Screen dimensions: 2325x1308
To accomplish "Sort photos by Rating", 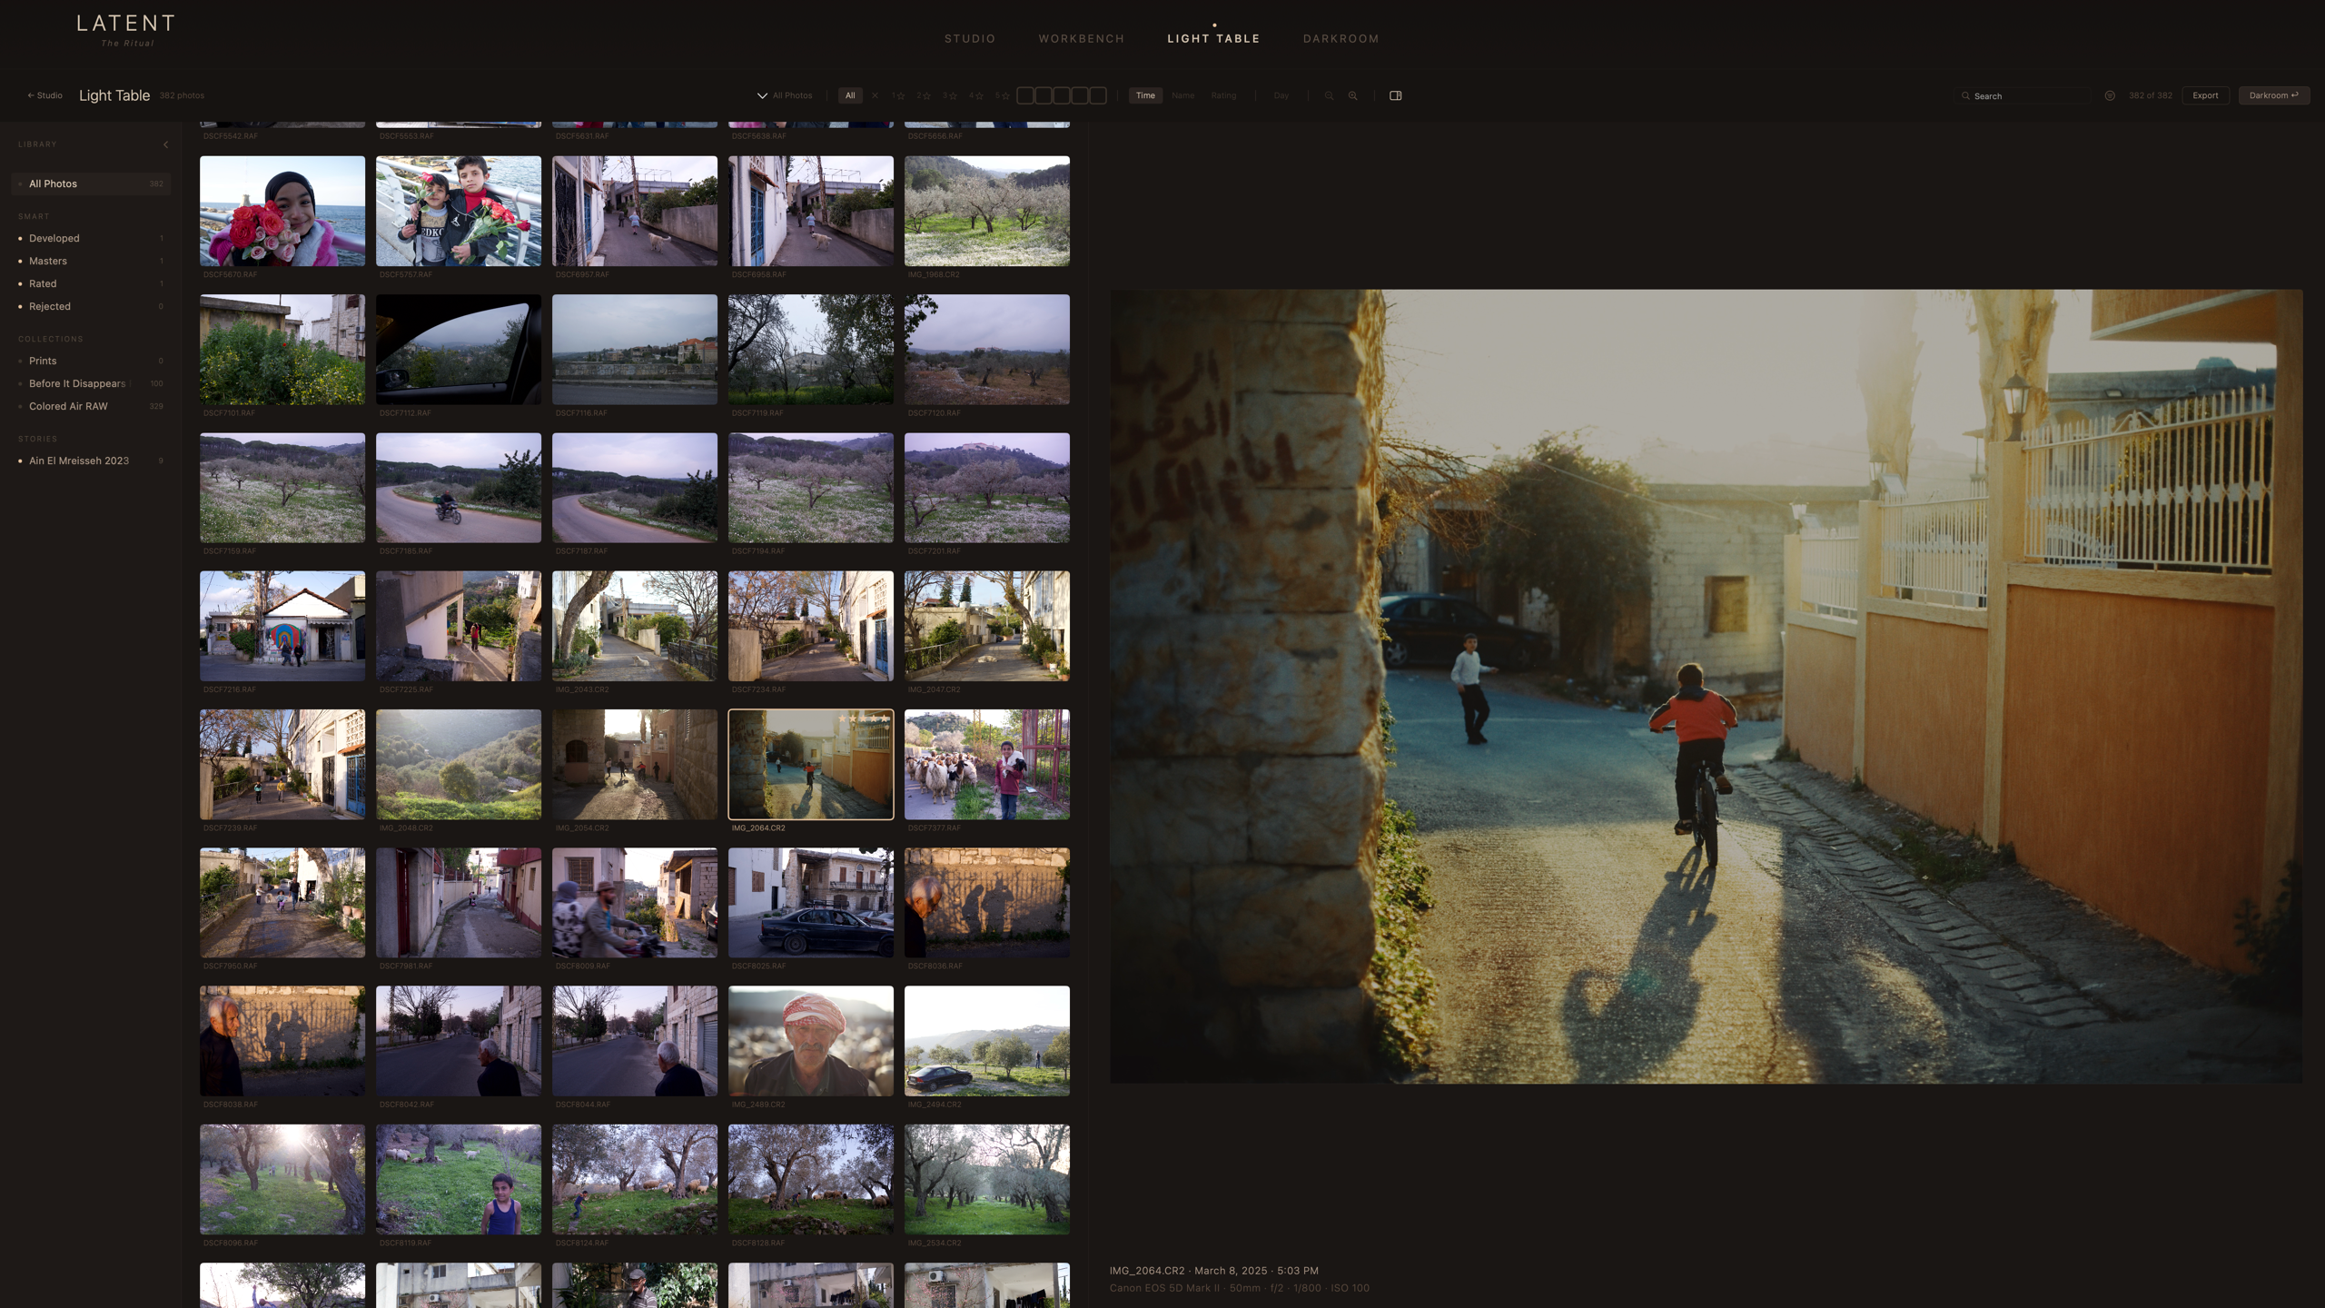I will (1223, 95).
